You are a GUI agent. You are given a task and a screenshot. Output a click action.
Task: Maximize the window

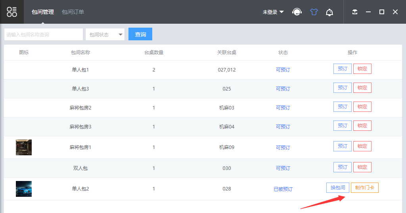[x=382, y=12]
